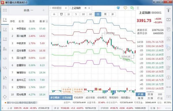Click the green WeChat icon
173x111 pixels.
(x=132, y=8)
